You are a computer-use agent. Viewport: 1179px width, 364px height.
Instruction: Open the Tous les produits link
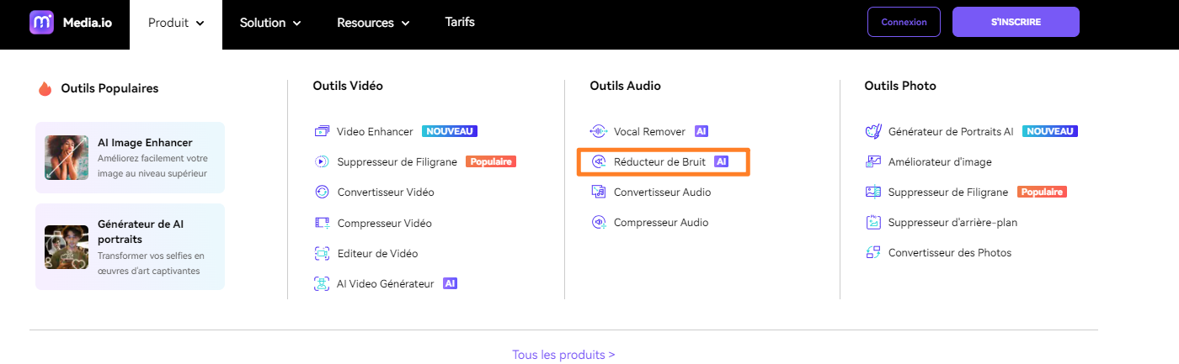click(563, 355)
